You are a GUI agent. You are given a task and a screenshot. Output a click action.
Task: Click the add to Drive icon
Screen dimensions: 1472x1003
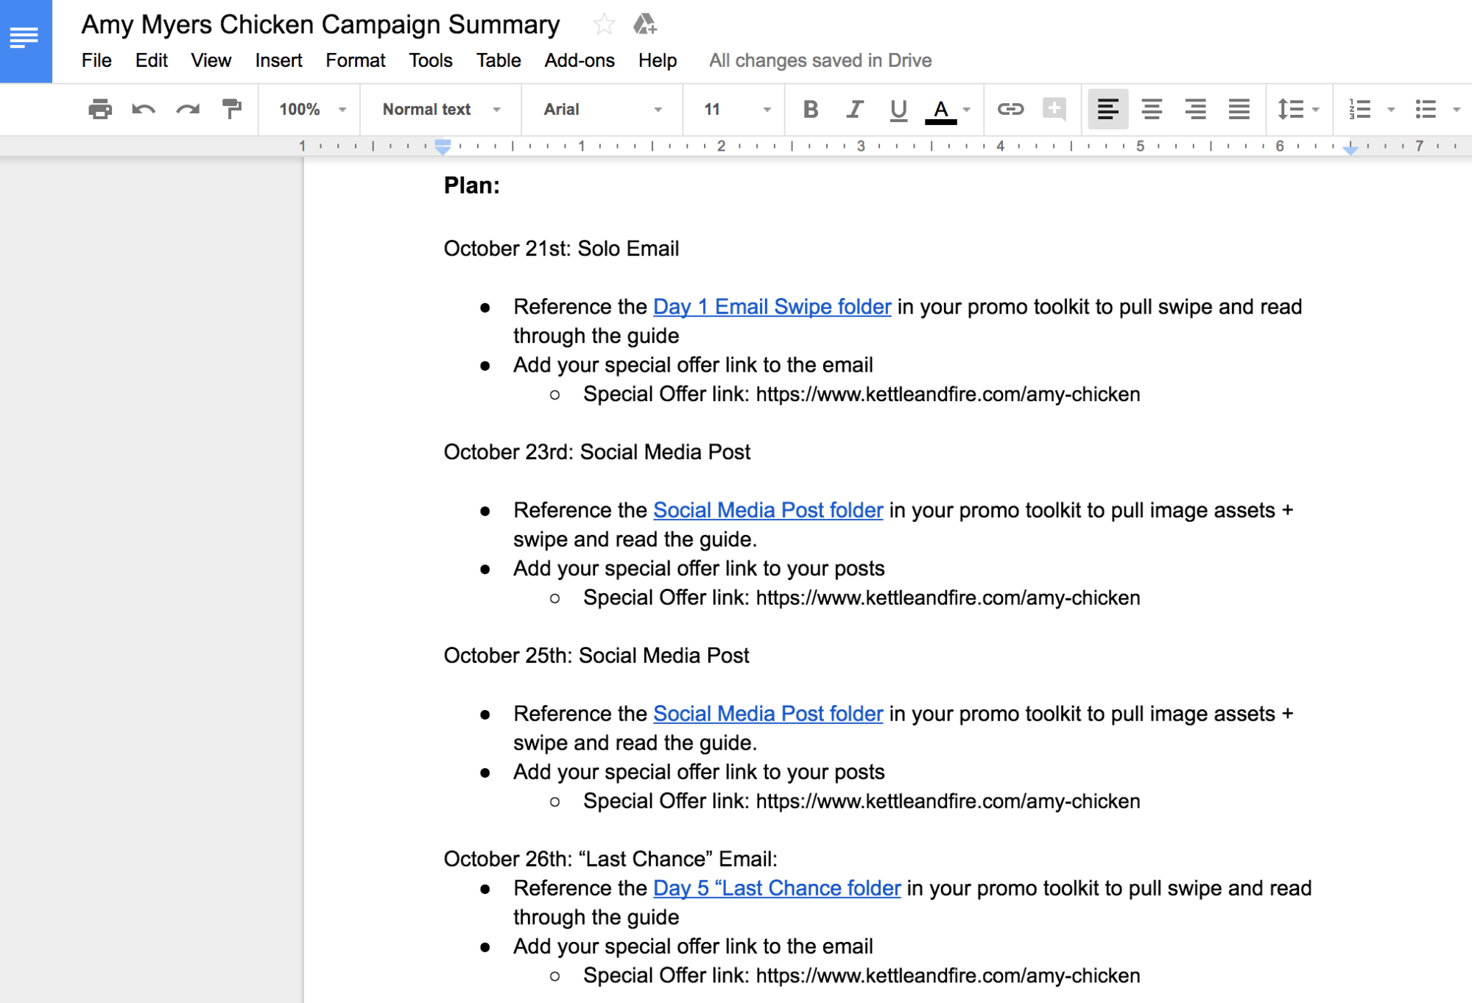click(x=644, y=24)
